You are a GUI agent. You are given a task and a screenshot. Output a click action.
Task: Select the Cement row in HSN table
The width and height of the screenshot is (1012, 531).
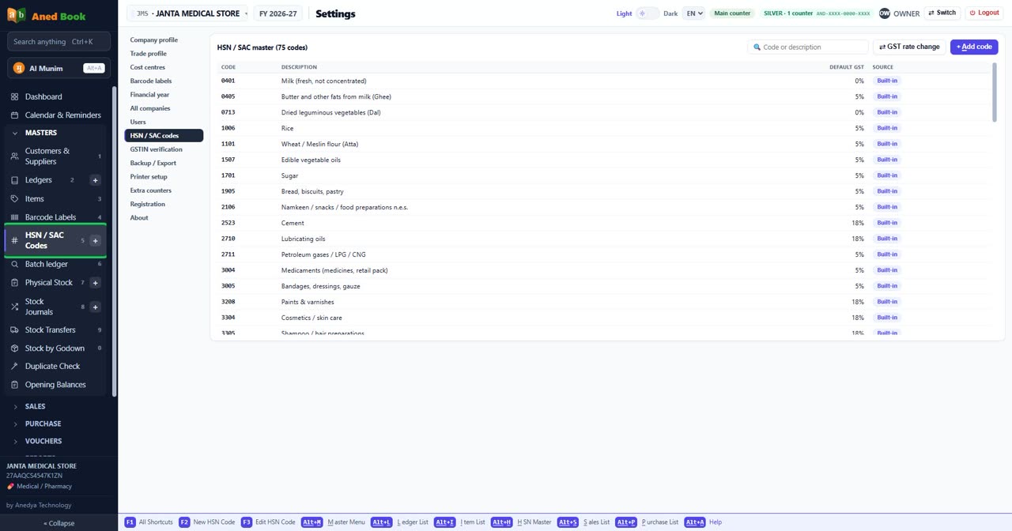click(604, 223)
